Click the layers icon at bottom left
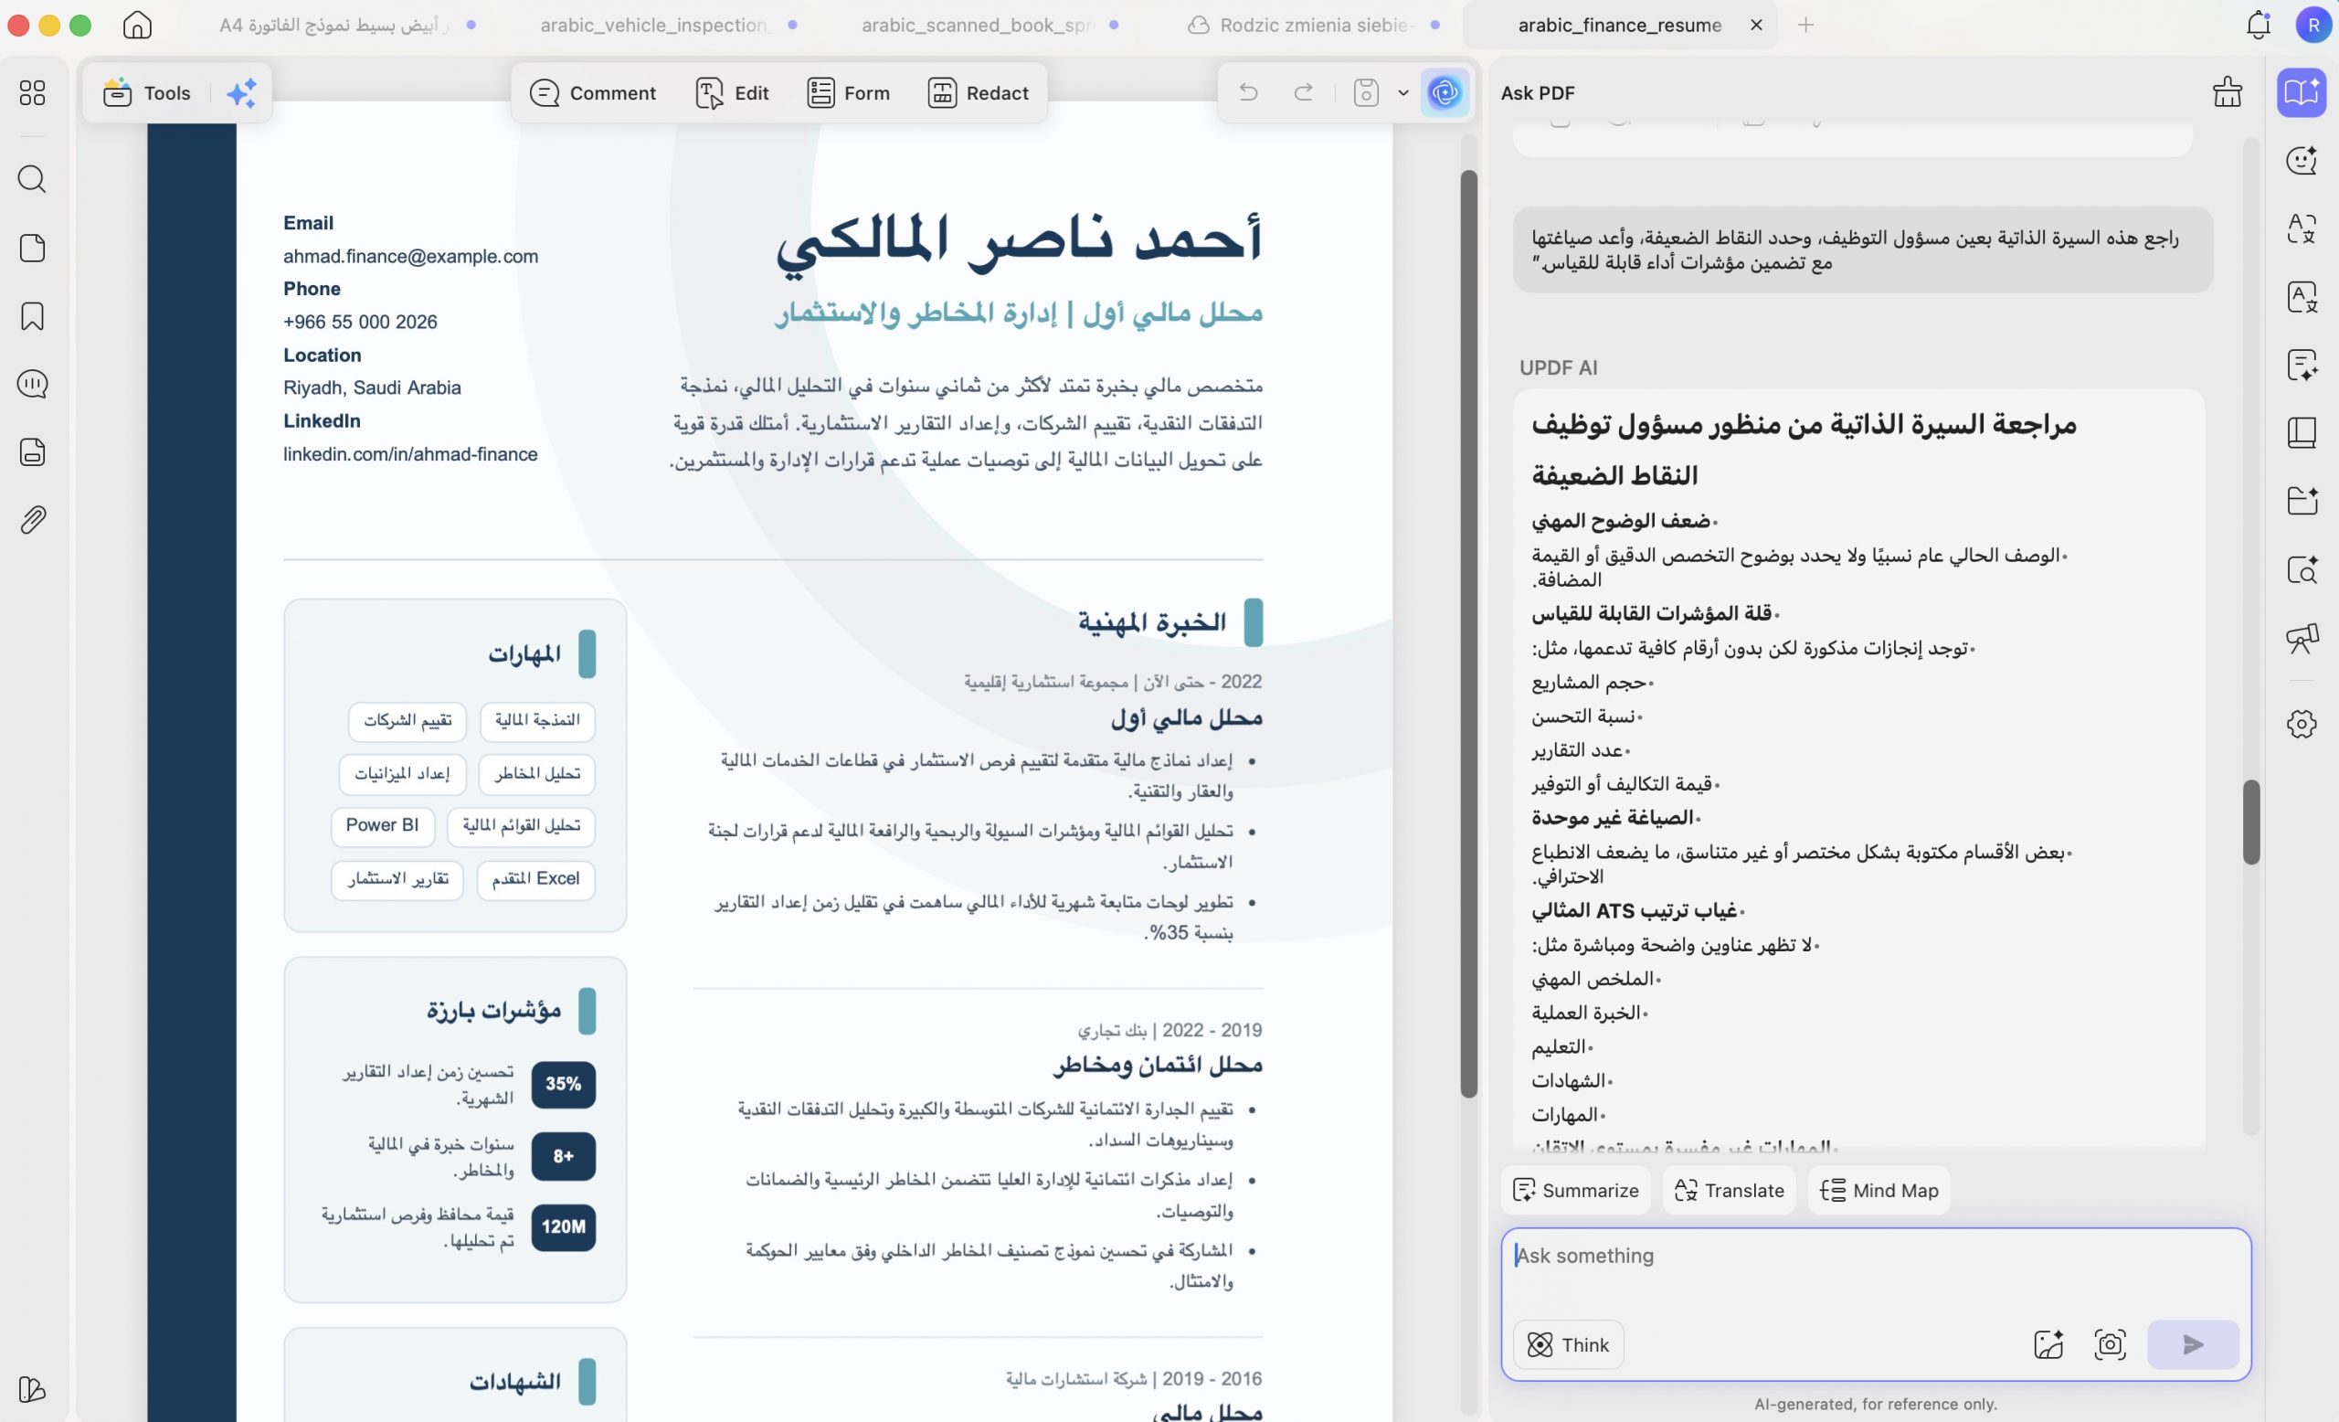This screenshot has height=1422, width=2339. tap(32, 1390)
